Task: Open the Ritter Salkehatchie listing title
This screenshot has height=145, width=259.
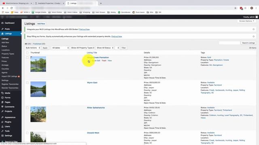Action: 96,108
